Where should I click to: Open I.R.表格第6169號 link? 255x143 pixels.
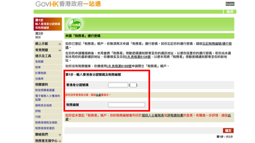(119, 66)
